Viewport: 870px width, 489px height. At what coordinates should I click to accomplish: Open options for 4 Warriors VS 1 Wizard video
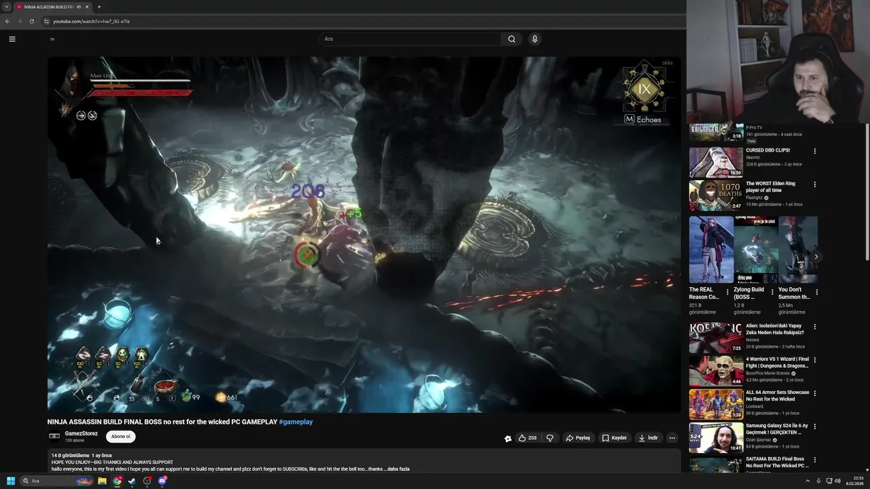pyautogui.click(x=815, y=360)
